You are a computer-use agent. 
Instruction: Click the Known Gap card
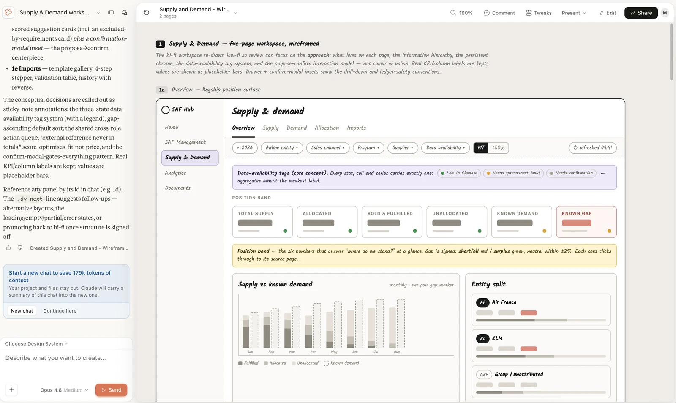586,222
